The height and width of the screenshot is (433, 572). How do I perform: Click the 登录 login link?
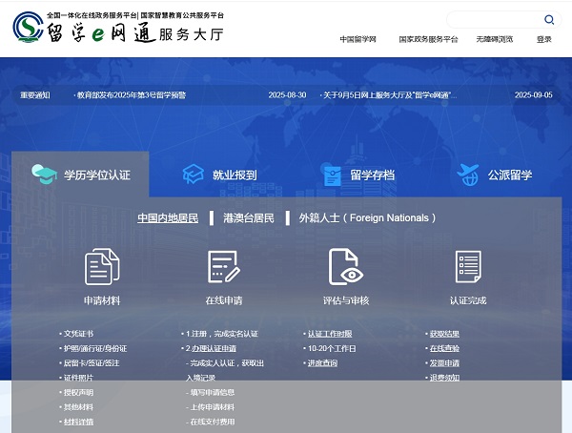[x=544, y=39]
